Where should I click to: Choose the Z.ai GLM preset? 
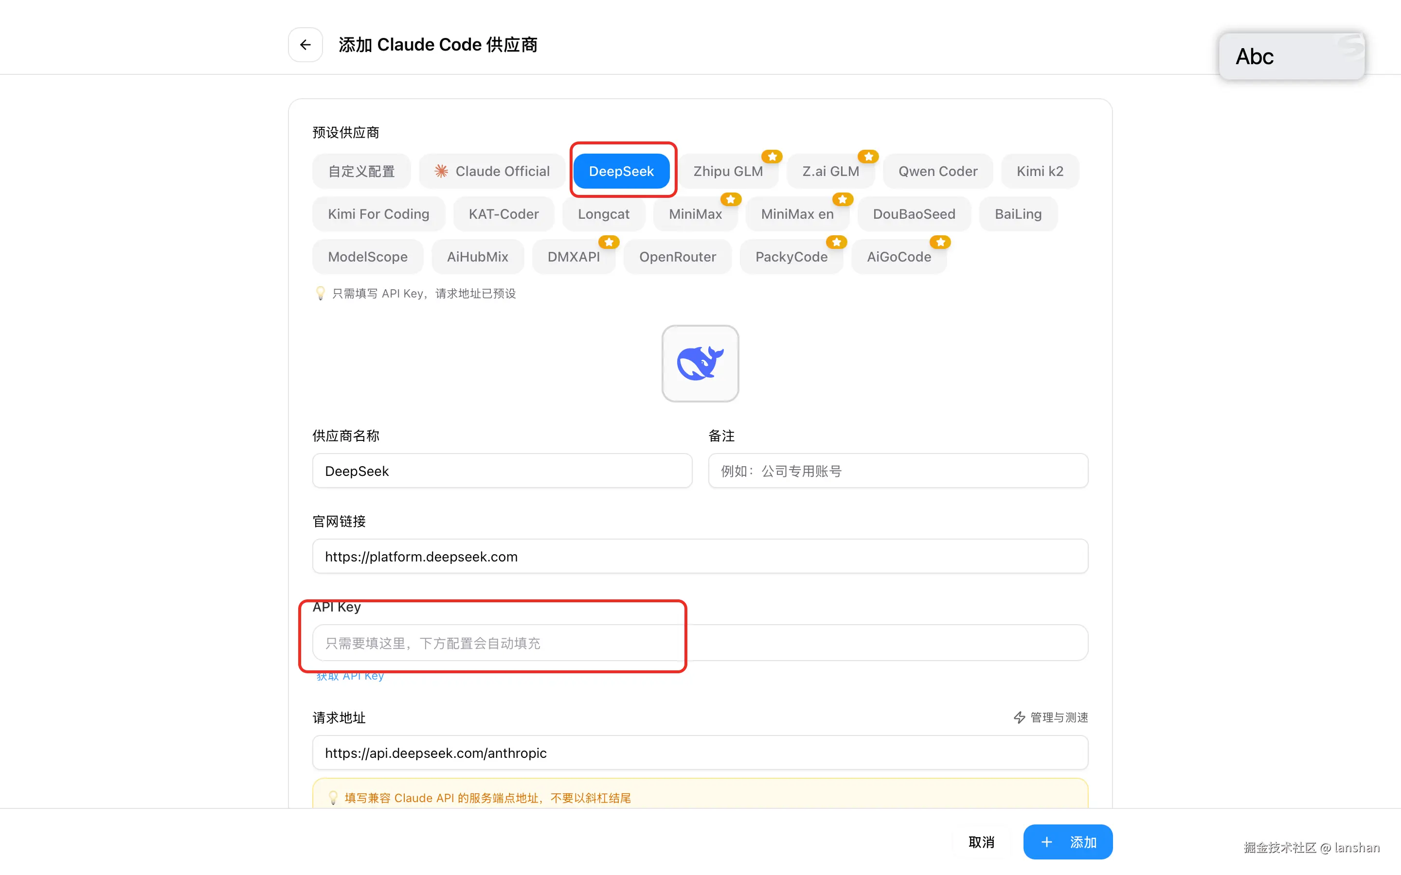click(830, 171)
